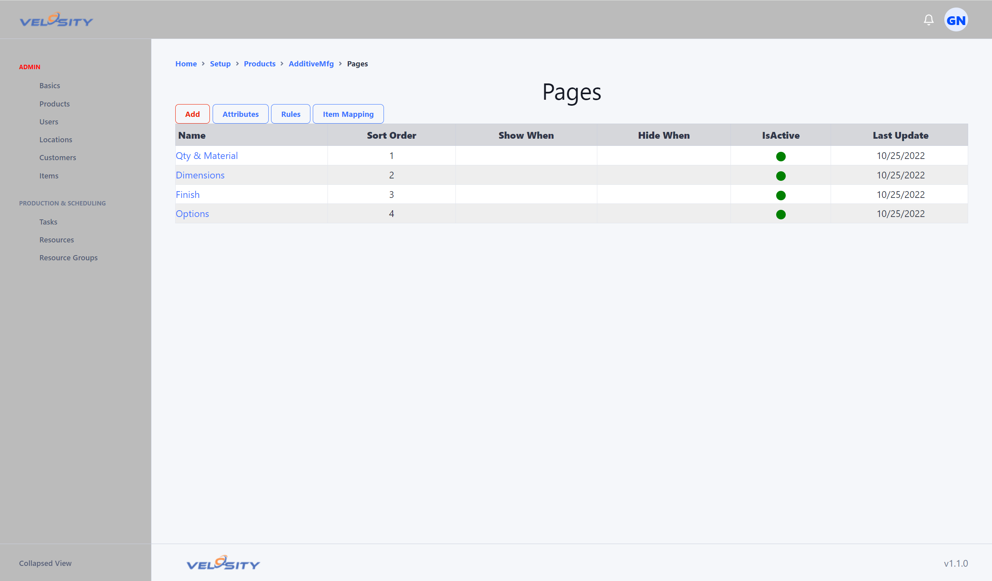This screenshot has width=992, height=581.
Task: Click the Velocity logo in the header
Action: 56,19
